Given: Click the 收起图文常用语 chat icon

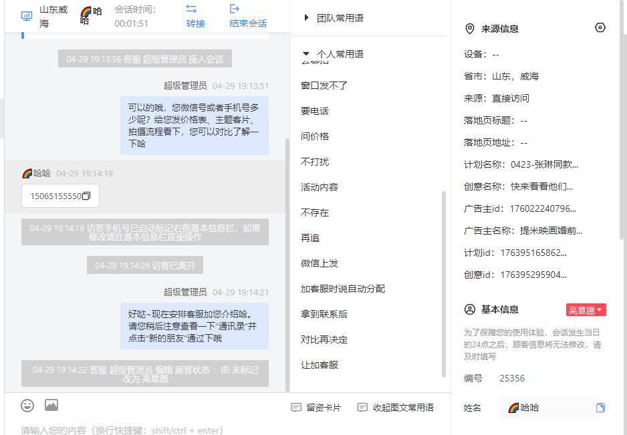Looking at the screenshot, I should pyautogui.click(x=362, y=408).
